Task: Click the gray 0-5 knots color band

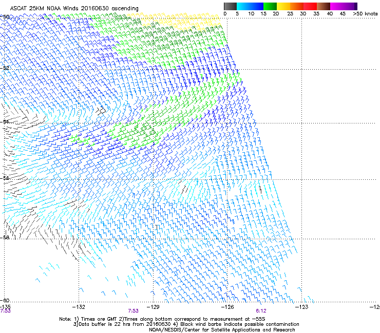Action: click(230, 6)
